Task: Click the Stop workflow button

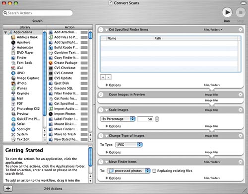Action: click(x=241, y=12)
